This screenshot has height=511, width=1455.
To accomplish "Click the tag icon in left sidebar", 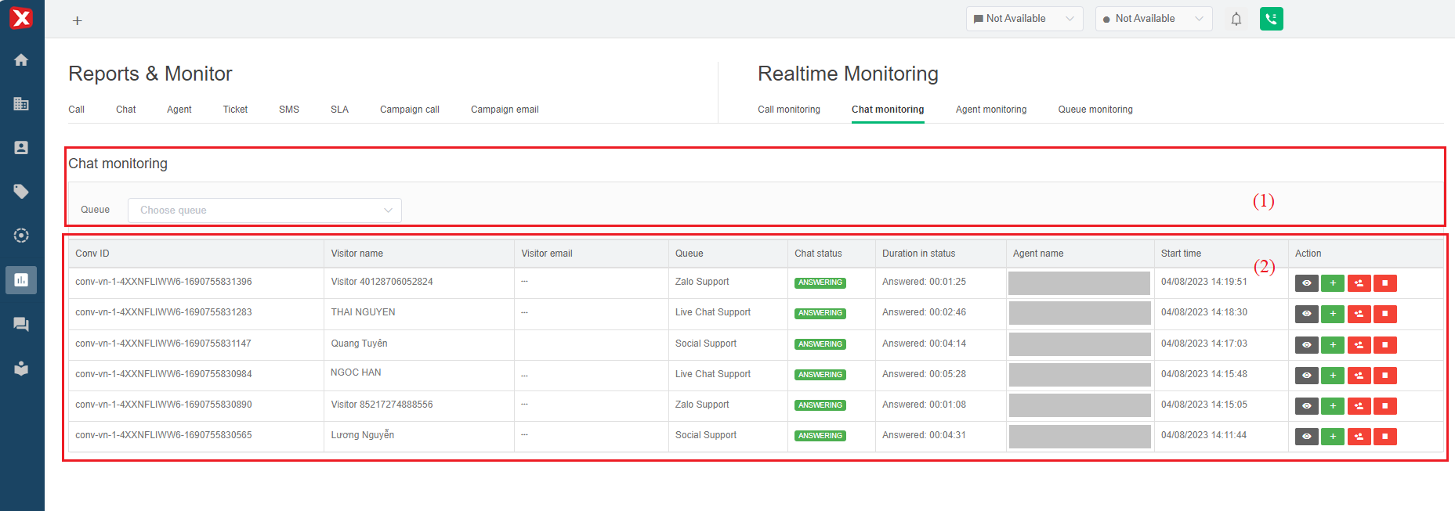I will (x=21, y=192).
